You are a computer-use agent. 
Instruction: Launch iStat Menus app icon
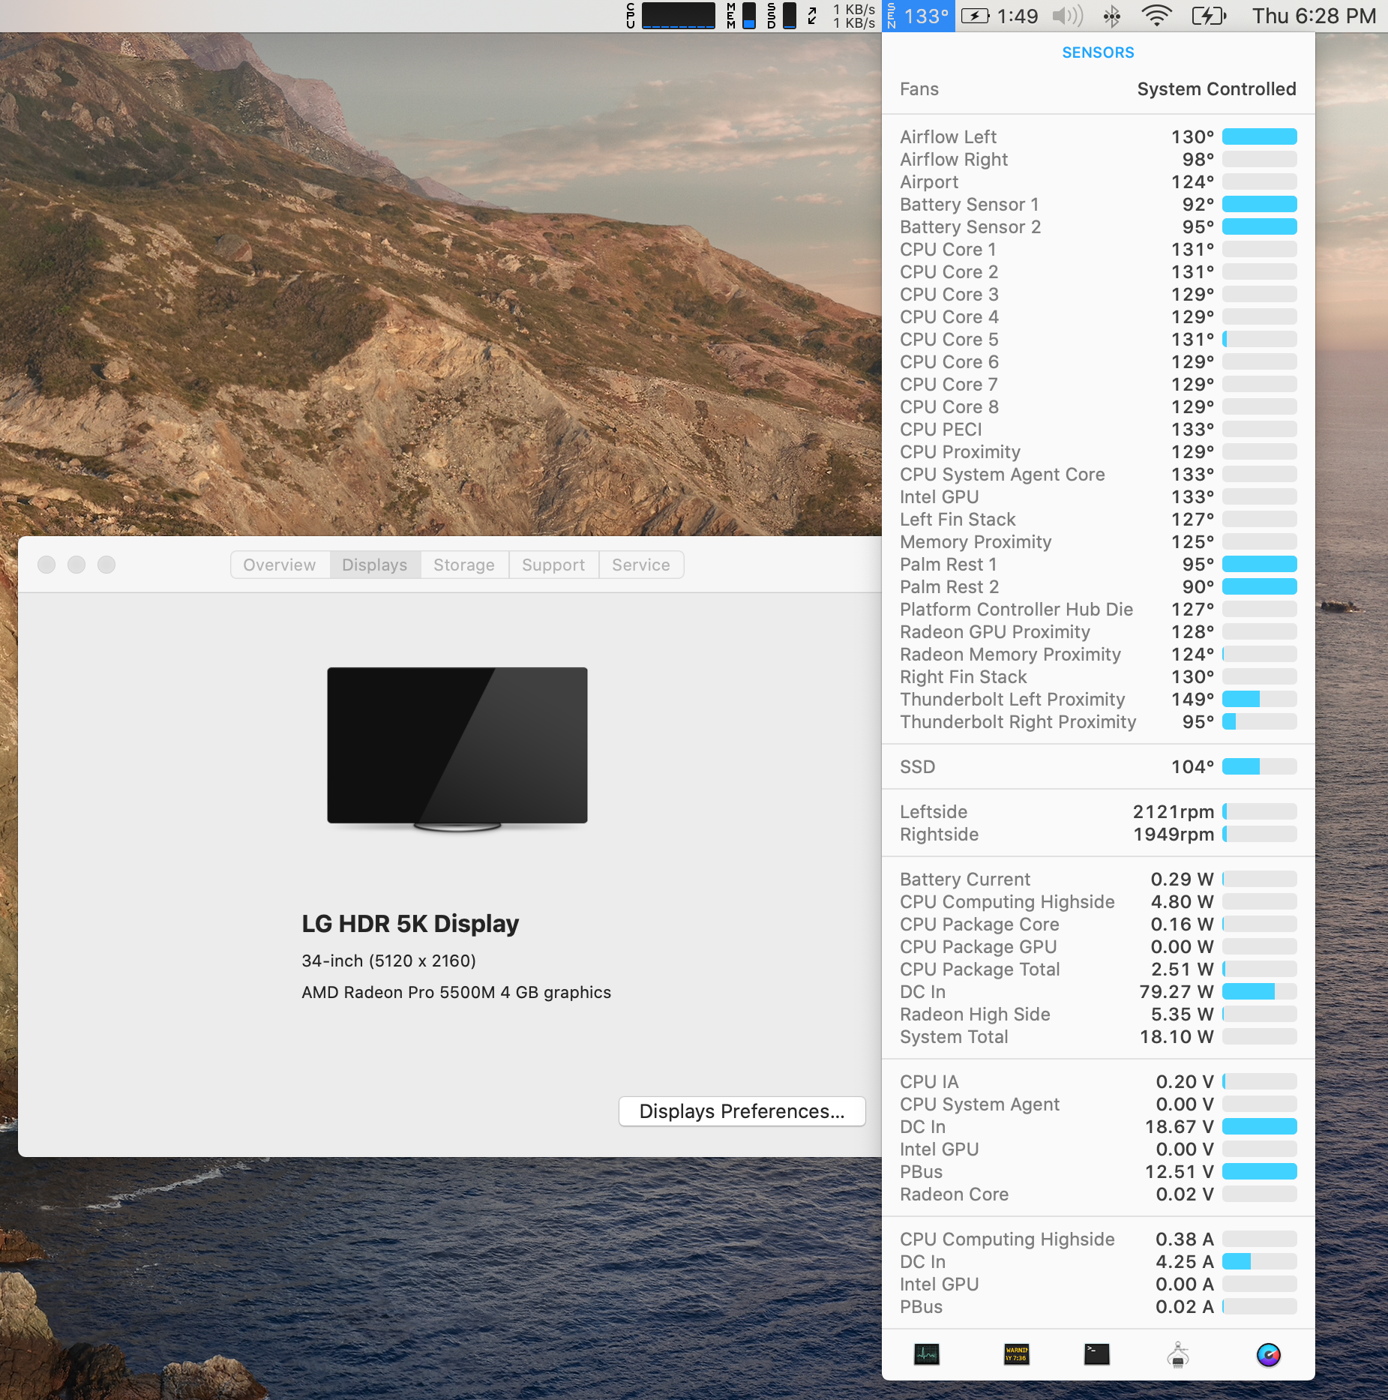point(1268,1354)
